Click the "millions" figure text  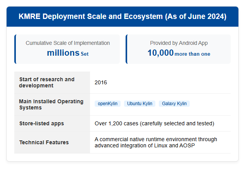(x=63, y=53)
